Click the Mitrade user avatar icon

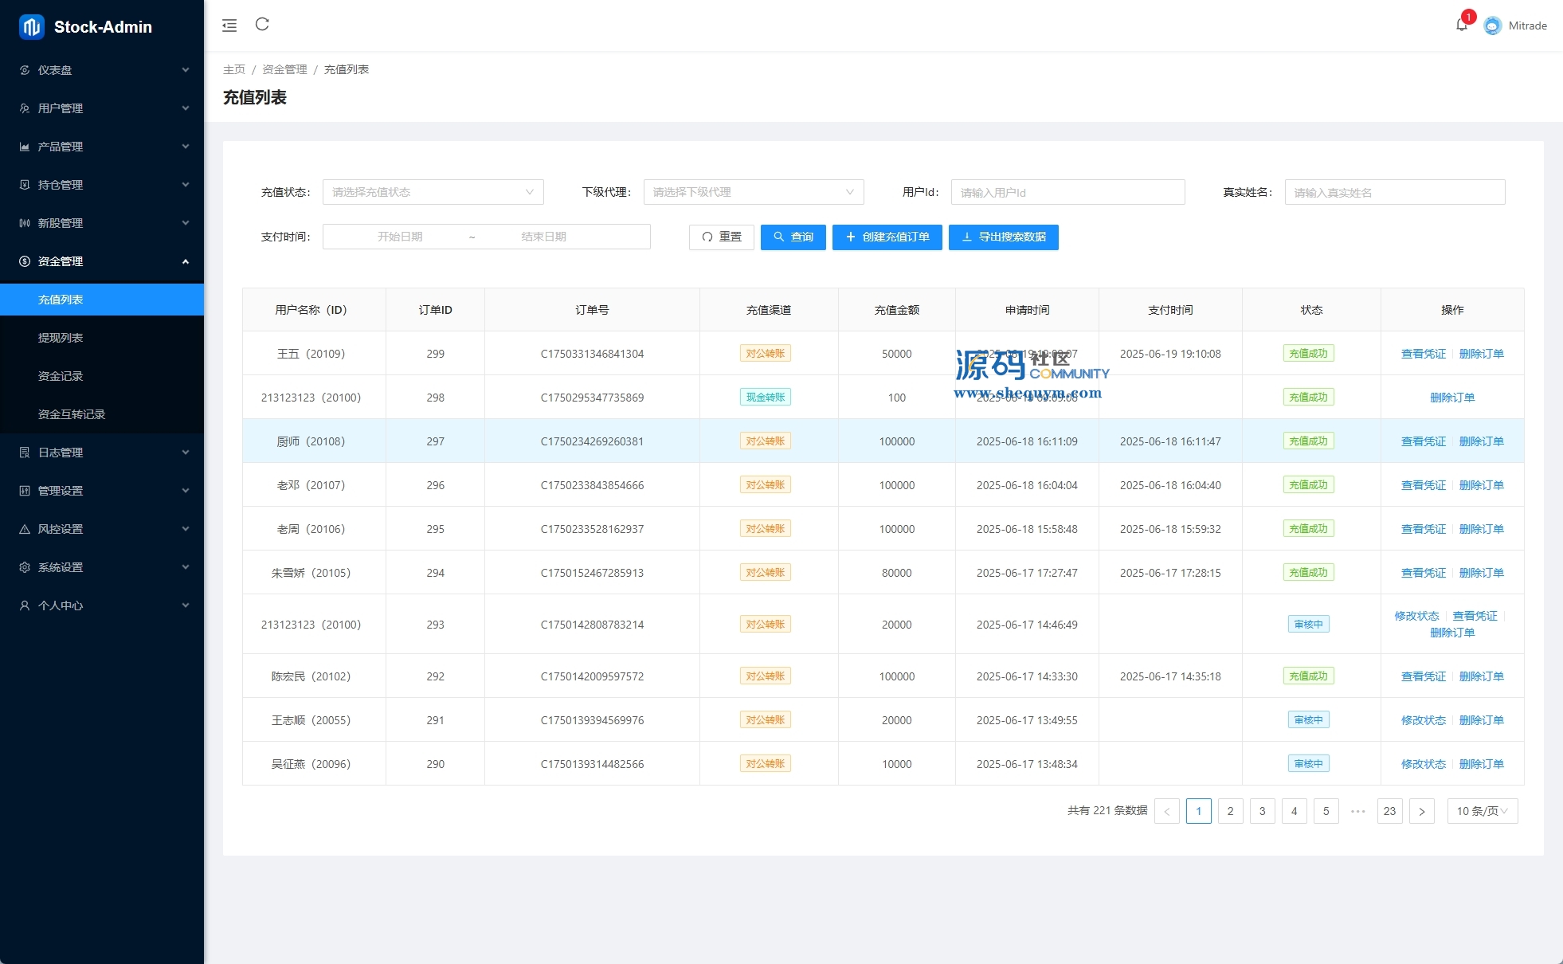tap(1492, 25)
